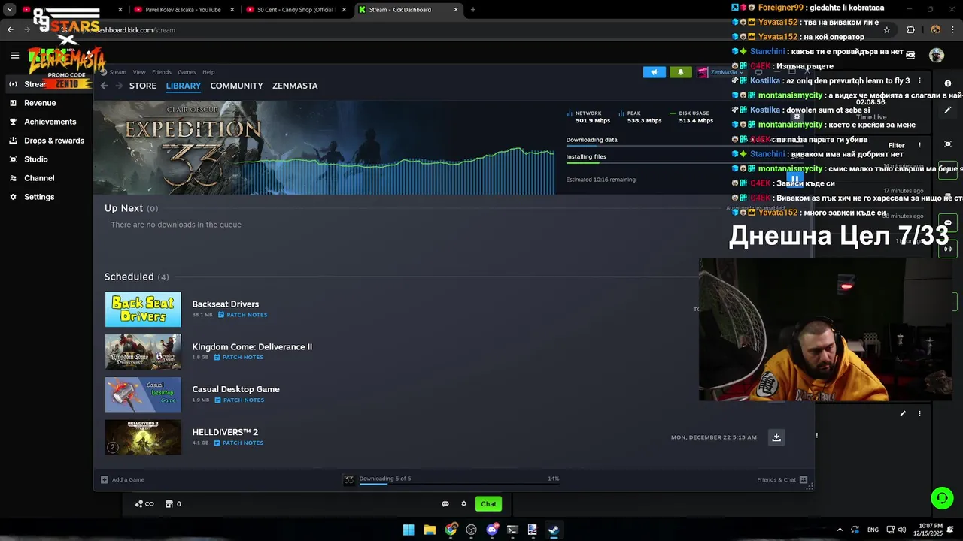963x541 pixels.
Task: Click the browser back arrow
Action: [x=10, y=29]
